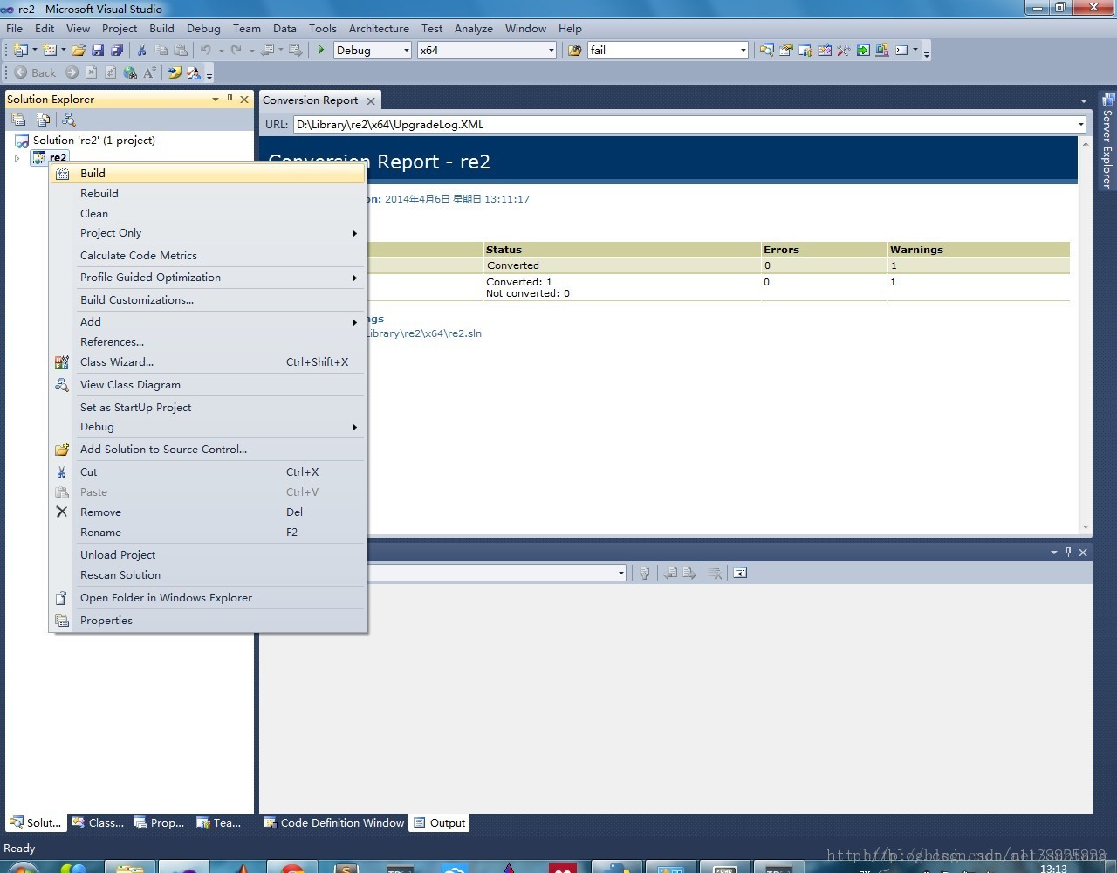Open the Object Browser toolbar icon
Viewport: 1117px width, 873px height.
825,50
